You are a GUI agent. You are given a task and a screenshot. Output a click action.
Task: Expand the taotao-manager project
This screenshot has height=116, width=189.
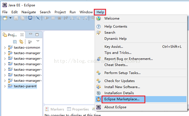5,53
